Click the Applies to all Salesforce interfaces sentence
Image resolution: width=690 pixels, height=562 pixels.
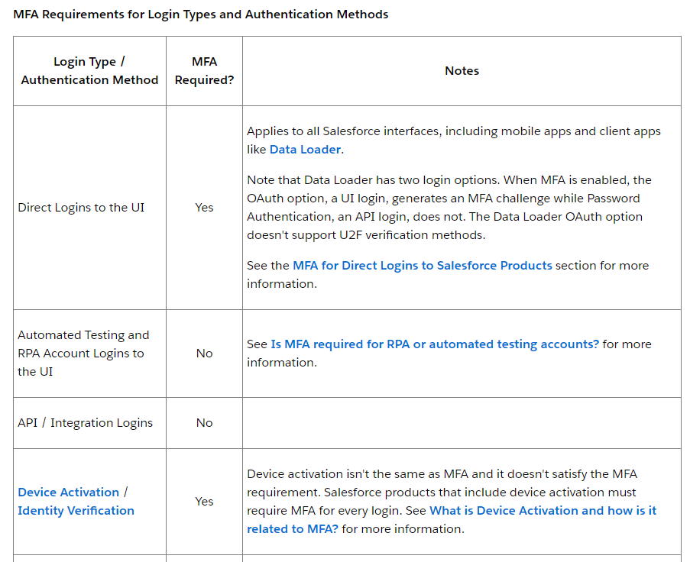click(x=454, y=140)
